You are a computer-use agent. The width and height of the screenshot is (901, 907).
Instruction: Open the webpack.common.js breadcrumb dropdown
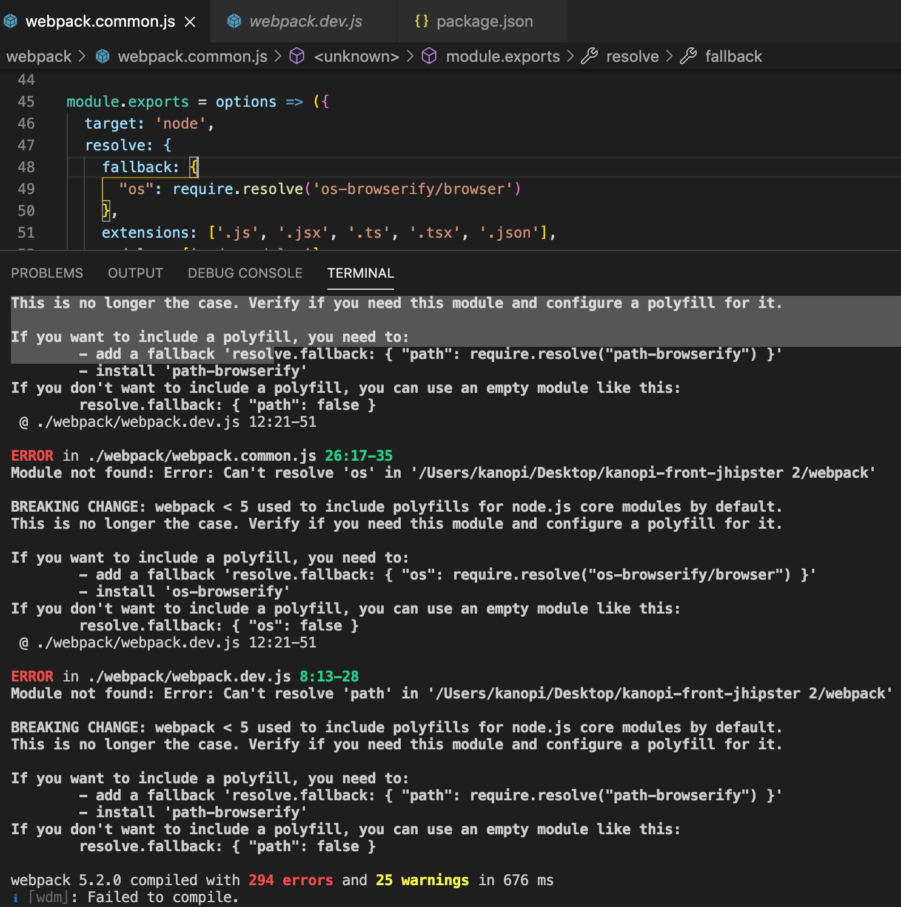click(193, 56)
